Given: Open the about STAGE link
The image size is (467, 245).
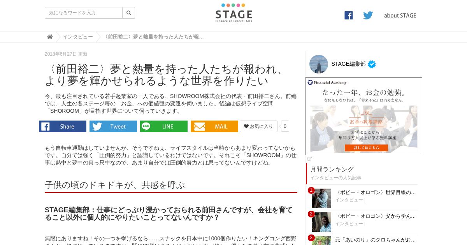Looking at the screenshot, I should point(400,16).
